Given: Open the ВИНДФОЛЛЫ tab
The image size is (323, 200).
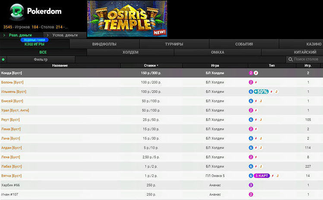Looking at the screenshot, I should click(x=104, y=44).
